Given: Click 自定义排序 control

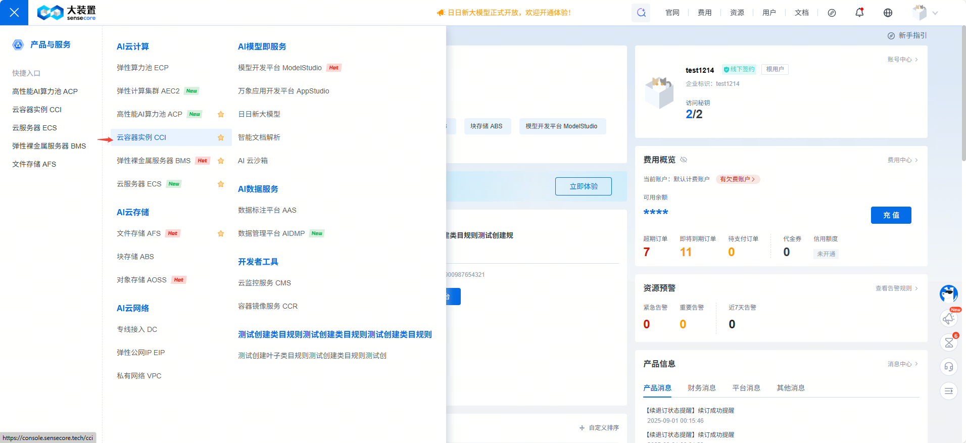Looking at the screenshot, I should [599, 428].
